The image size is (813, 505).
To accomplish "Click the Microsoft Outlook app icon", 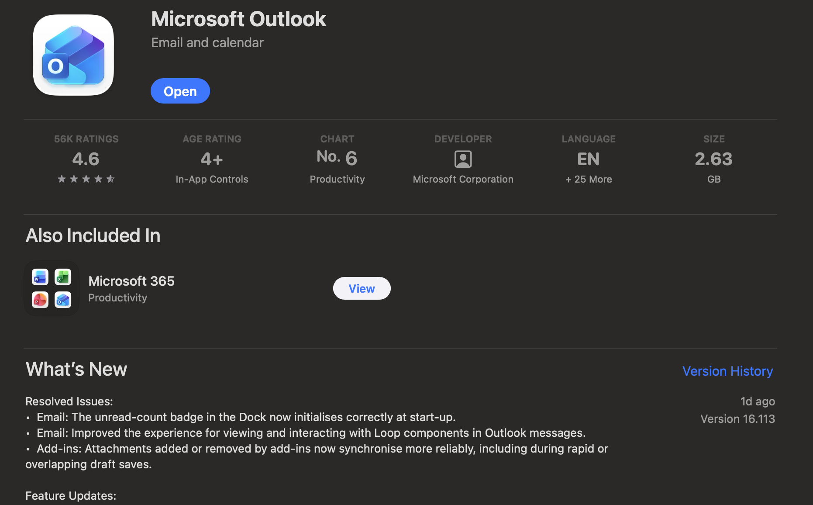I will (73, 55).
